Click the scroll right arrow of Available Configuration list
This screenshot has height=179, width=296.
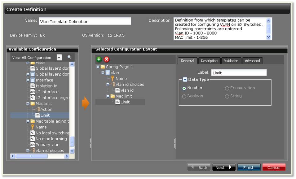pos(66,156)
